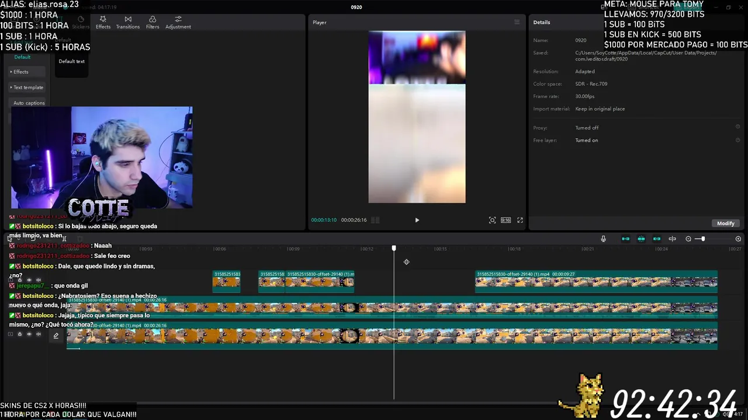Open the Adjustment tab
The width and height of the screenshot is (748, 420).
tap(178, 22)
